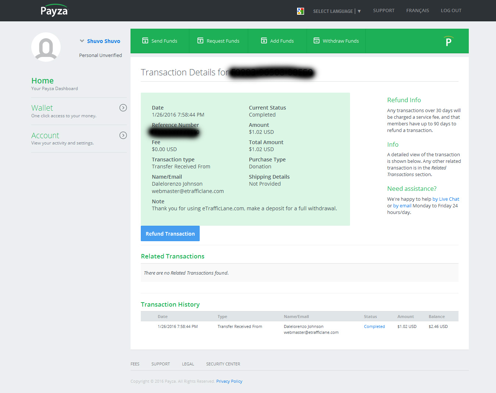The width and height of the screenshot is (496, 393).
Task: Open the Select Language dropdown
Action: click(337, 11)
